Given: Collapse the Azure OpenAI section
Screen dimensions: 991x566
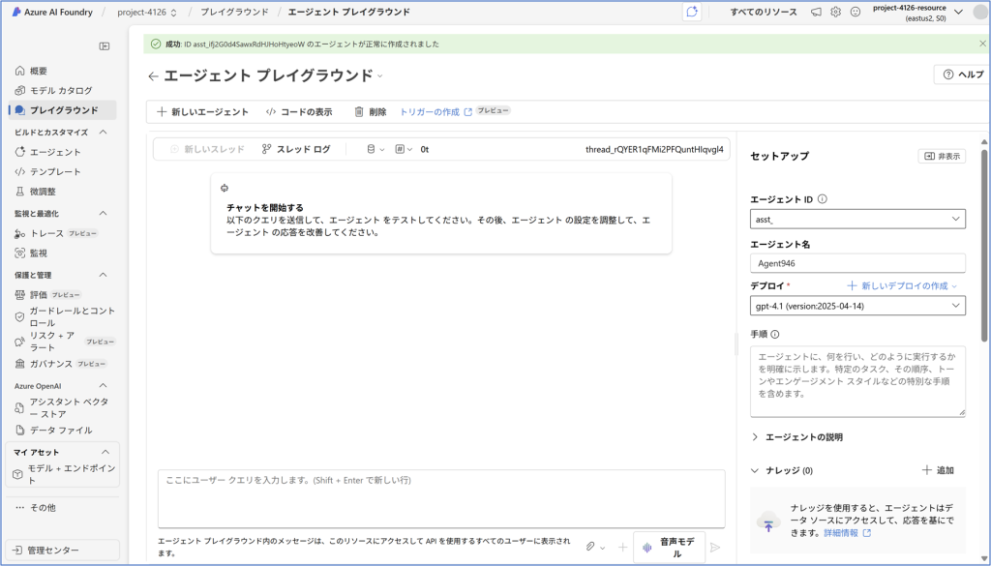Looking at the screenshot, I should point(104,385).
